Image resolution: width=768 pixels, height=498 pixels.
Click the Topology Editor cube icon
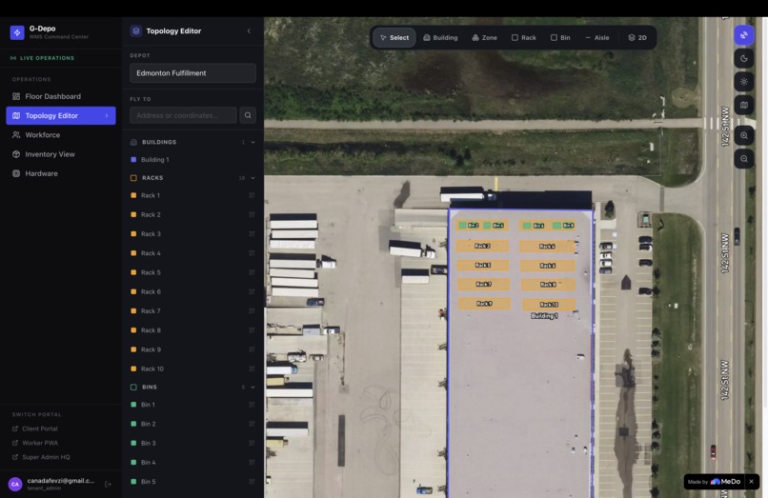coord(135,30)
